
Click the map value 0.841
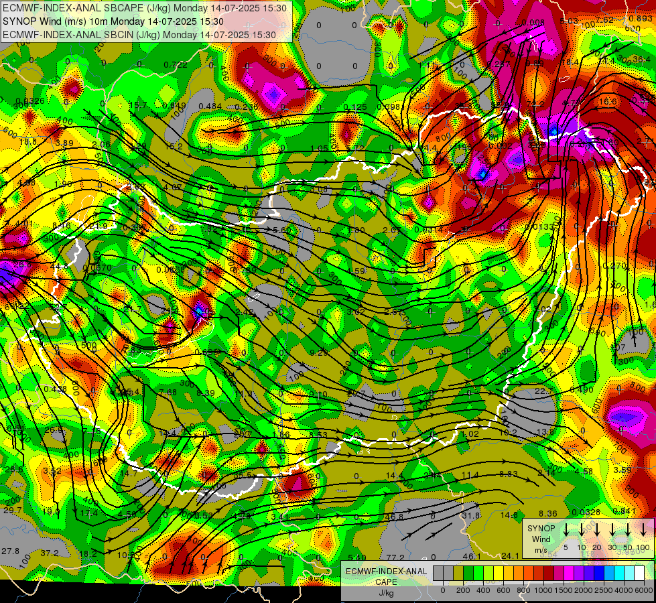point(625,511)
